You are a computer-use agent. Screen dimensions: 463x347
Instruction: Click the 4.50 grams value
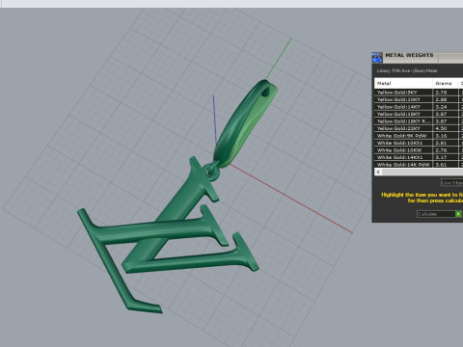coord(441,128)
